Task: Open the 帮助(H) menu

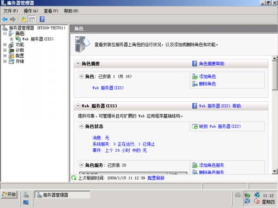Action: 71,11
